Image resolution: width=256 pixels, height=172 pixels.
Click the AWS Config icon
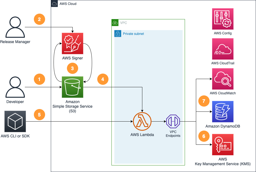[223, 19]
